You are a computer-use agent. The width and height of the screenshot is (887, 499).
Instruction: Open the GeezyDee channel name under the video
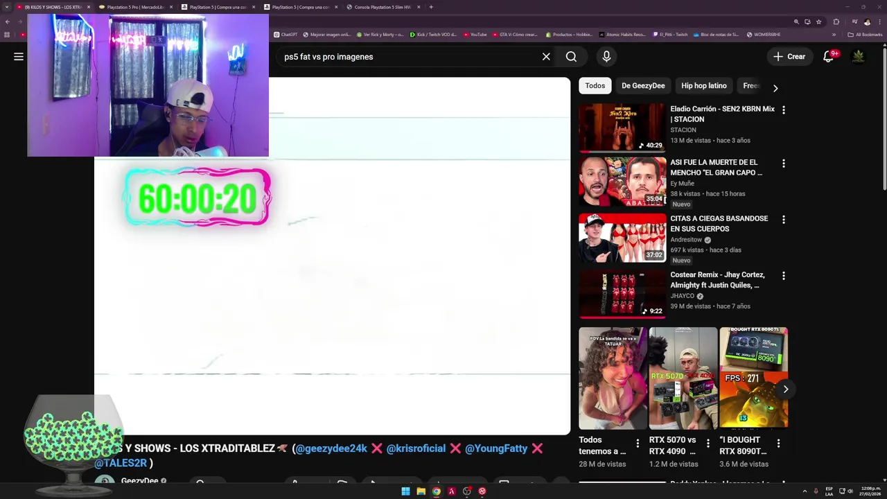click(x=140, y=481)
